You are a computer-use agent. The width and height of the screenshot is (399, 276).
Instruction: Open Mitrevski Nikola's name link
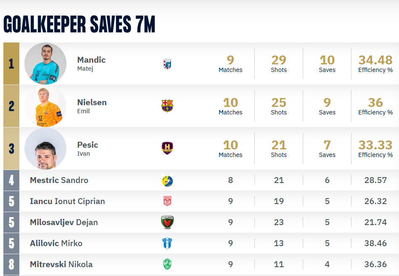tap(61, 264)
